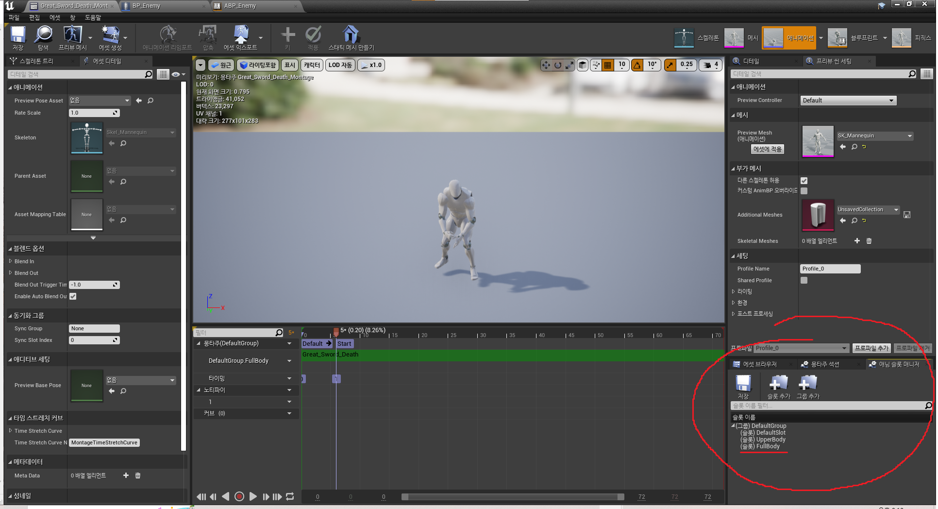Click 그룹 추가 in slot manager

808,387
